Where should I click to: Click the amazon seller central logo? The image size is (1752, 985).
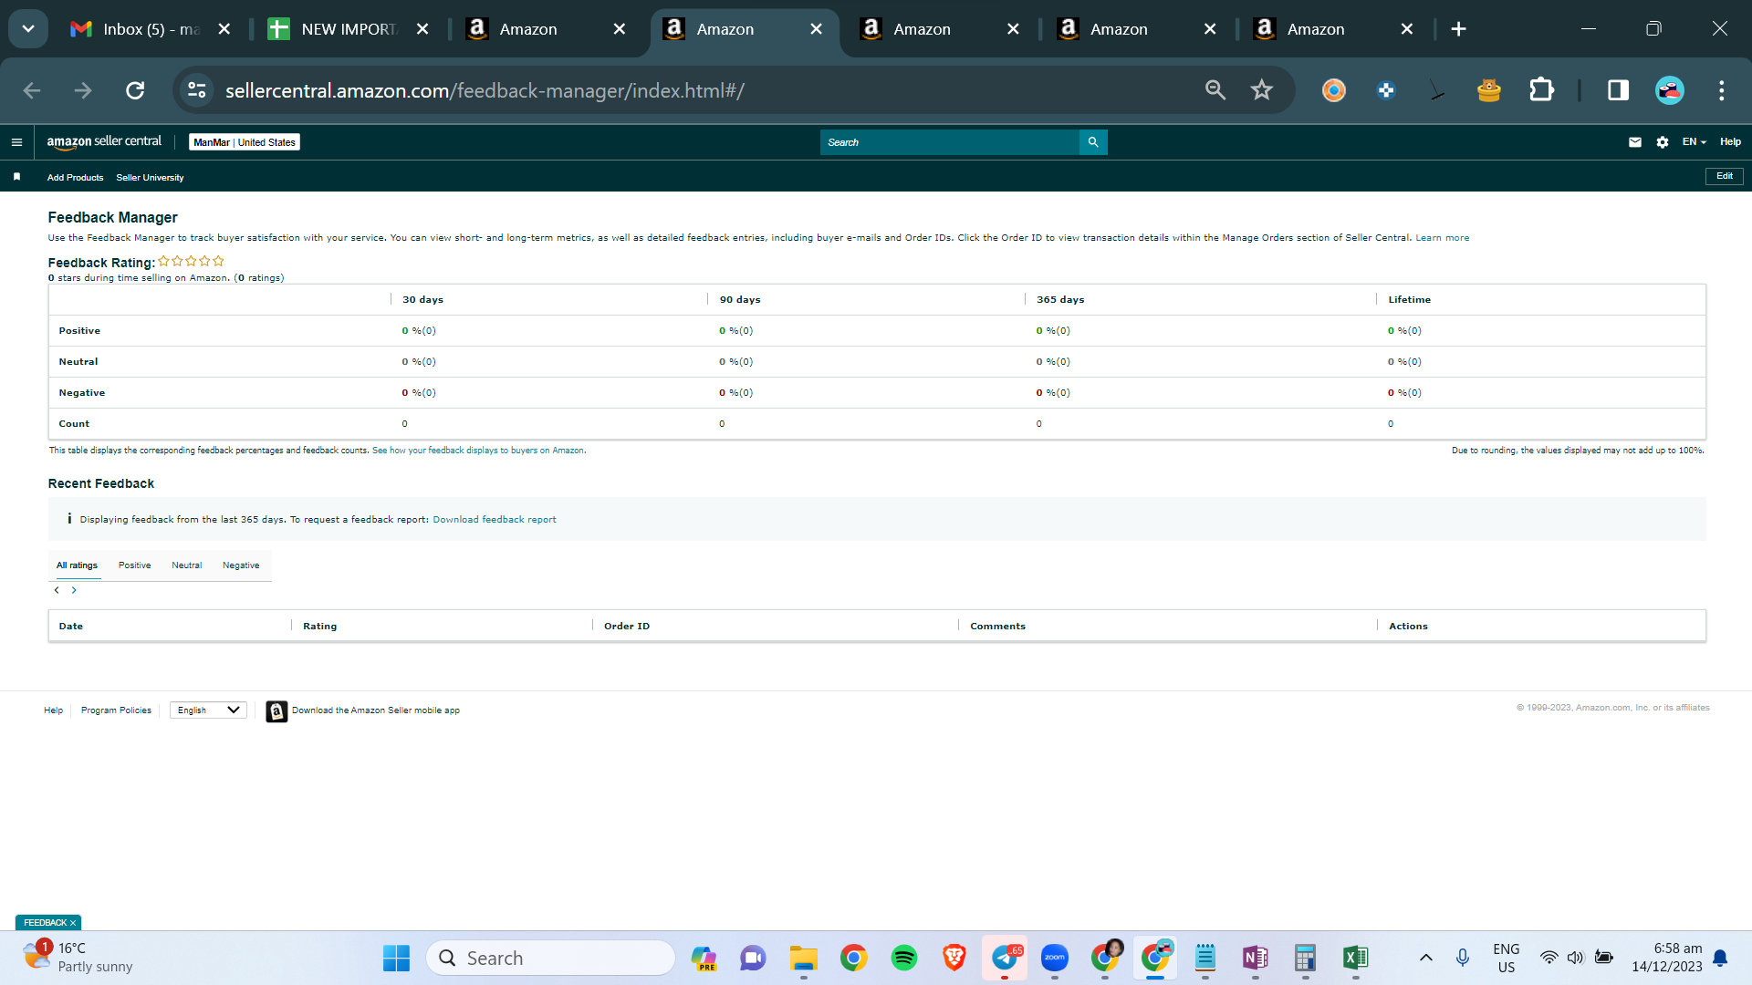point(104,142)
